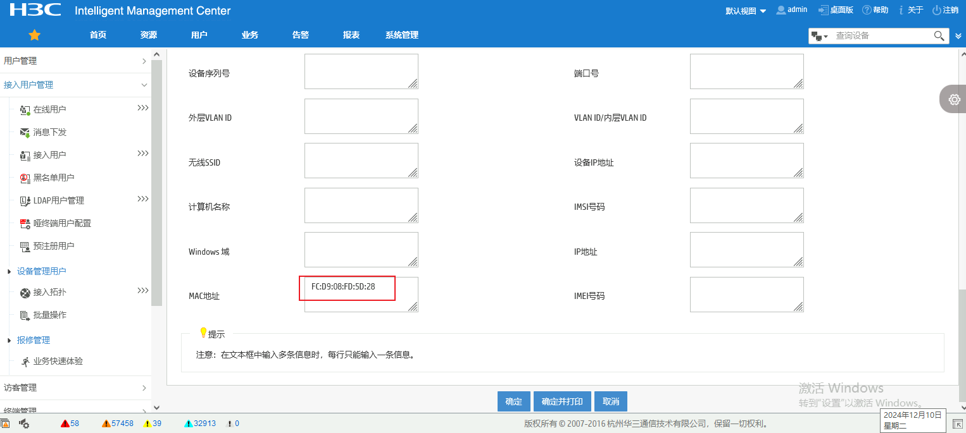
Task: Click inside the 设备序列号 text box
Action: (x=361, y=71)
